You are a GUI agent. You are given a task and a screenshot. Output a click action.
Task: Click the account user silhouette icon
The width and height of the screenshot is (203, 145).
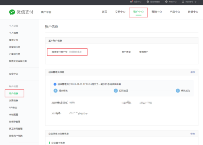[x=183, y=1]
